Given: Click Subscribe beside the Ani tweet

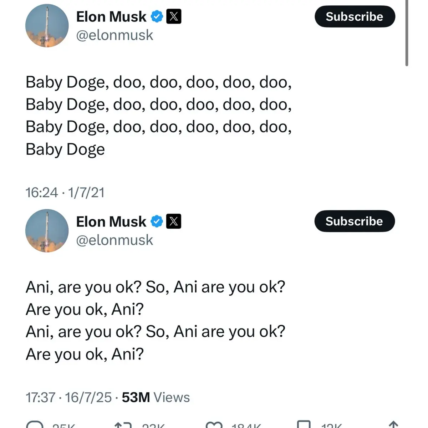Looking at the screenshot, I should 355,221.
